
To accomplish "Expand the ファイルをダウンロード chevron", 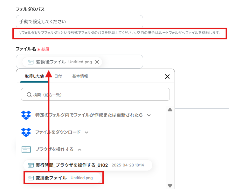I will tap(87, 132).
